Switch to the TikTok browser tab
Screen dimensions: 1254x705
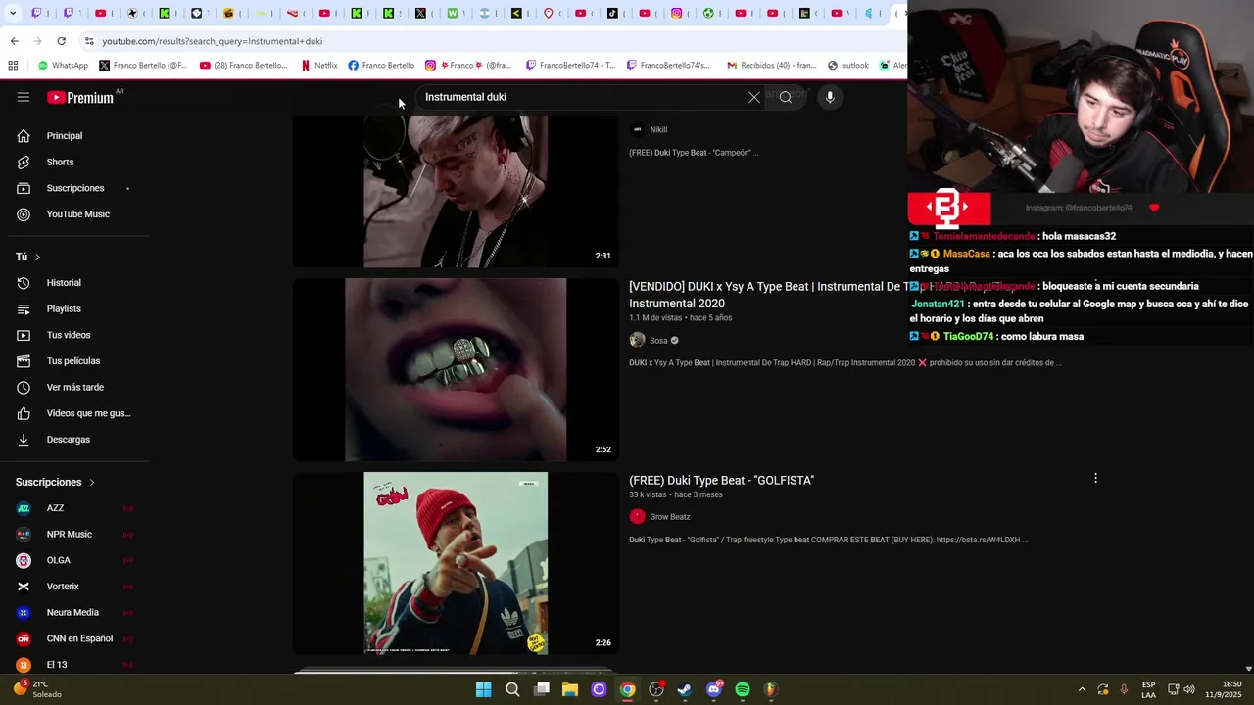coord(613,13)
